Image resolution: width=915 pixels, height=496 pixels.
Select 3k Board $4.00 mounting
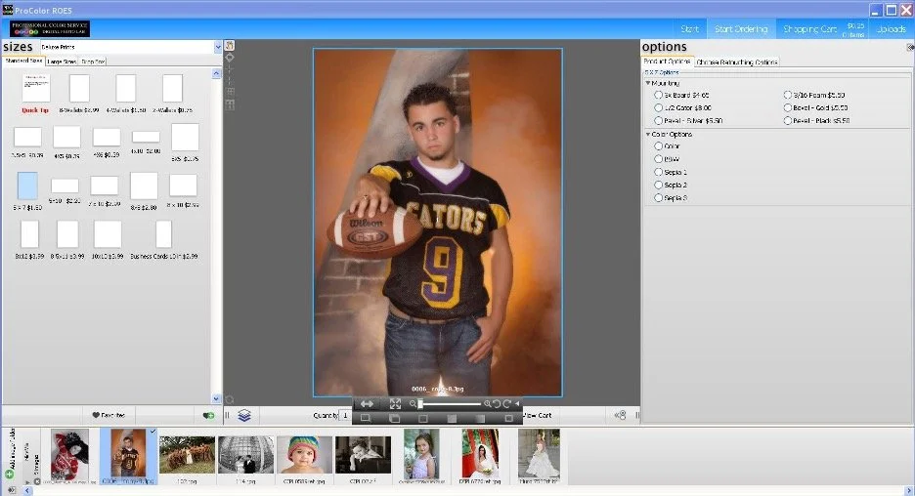(658, 95)
